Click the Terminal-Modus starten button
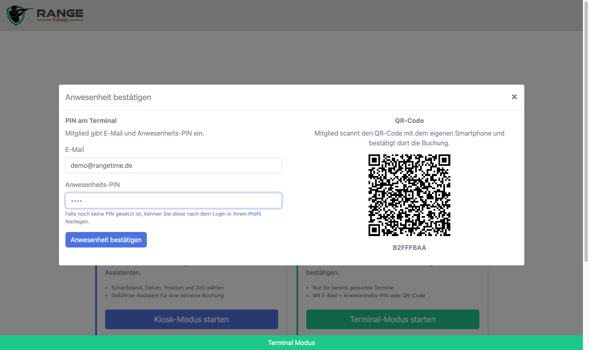 [x=393, y=319]
